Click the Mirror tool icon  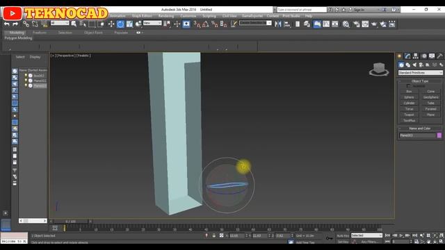point(278,24)
